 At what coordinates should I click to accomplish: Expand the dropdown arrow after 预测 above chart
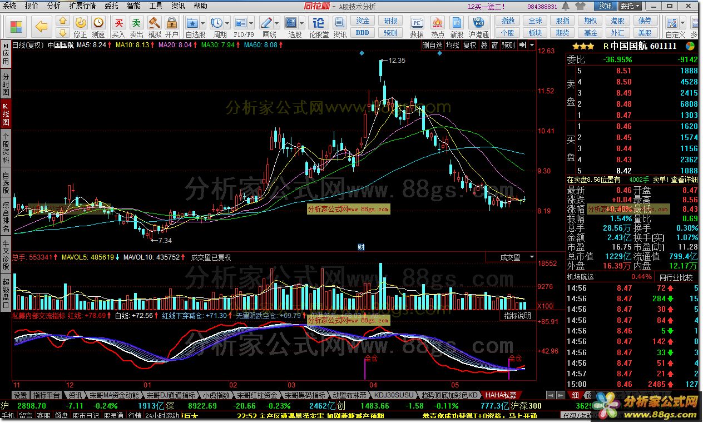coord(531,45)
